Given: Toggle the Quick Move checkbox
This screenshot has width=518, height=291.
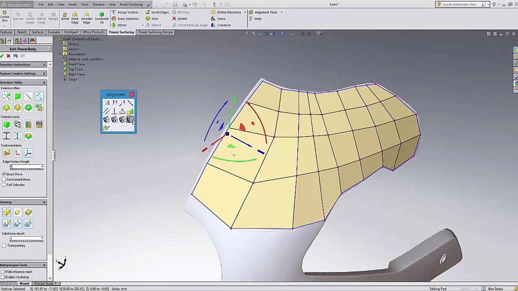Looking at the screenshot, I should coord(4,174).
